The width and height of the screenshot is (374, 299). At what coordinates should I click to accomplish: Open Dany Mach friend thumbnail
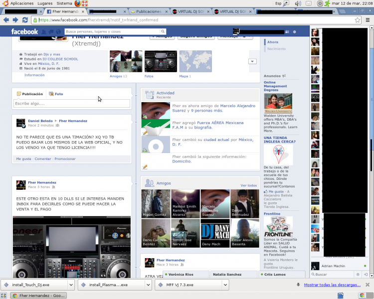pyautogui.click(x=215, y=233)
